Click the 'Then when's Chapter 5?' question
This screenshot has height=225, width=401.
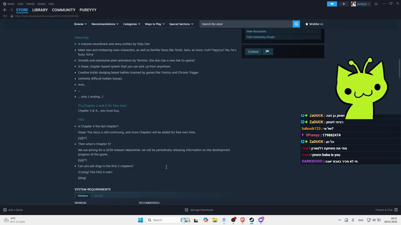[94, 144]
